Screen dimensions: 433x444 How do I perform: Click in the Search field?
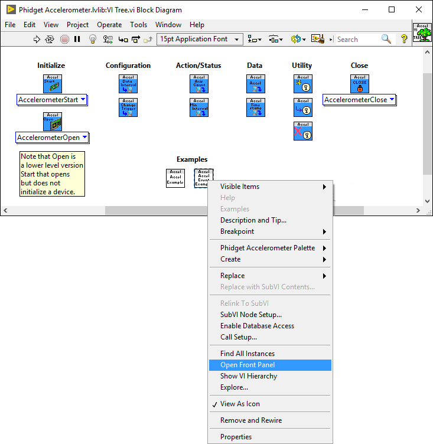[x=357, y=40]
